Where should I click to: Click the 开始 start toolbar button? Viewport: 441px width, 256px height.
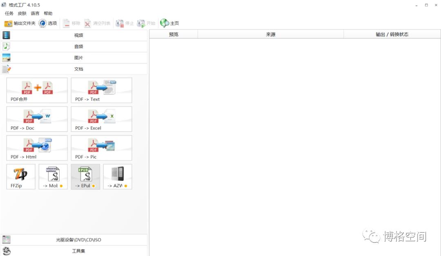pyautogui.click(x=146, y=23)
